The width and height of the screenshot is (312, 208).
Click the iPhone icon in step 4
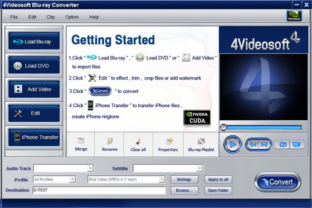tap(90, 105)
